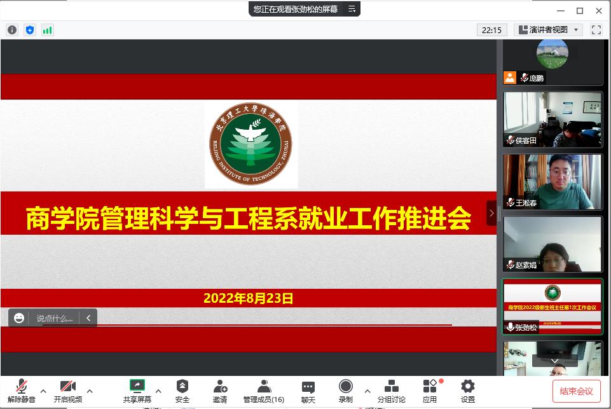Image resolution: width=611 pixels, height=409 pixels.
Task: Select 王淞春's video thumbnail
Action: click(x=553, y=182)
